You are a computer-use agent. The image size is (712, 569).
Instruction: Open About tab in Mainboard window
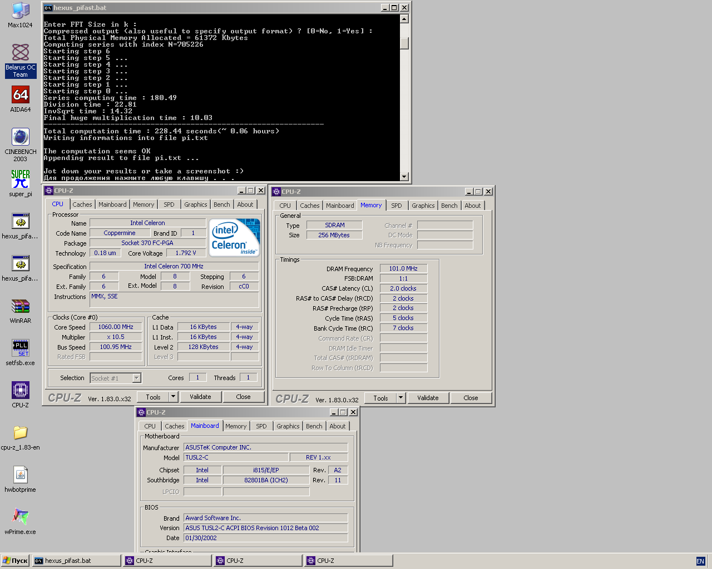338,426
